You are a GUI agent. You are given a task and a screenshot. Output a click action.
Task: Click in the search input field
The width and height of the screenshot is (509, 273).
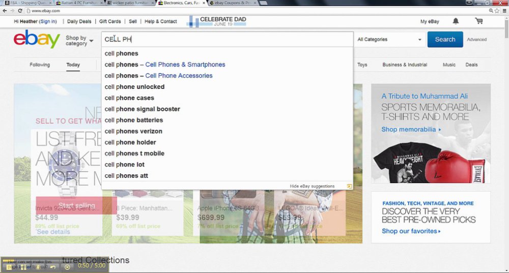(227, 39)
